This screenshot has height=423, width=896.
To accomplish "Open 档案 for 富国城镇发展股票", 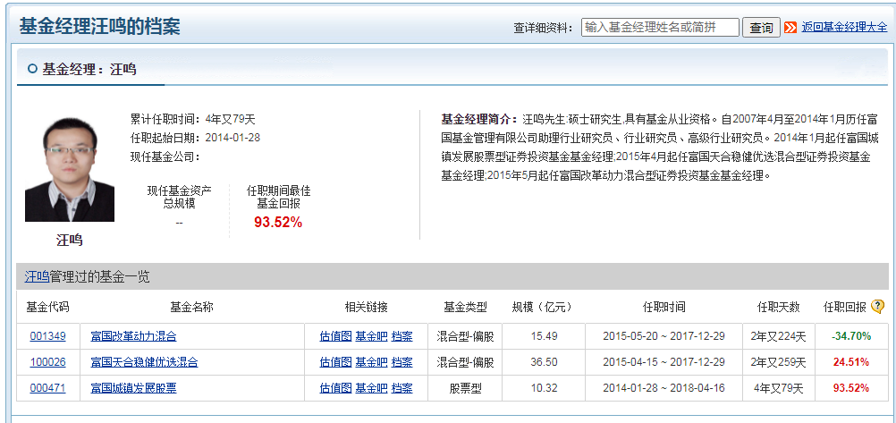I will tap(402, 388).
